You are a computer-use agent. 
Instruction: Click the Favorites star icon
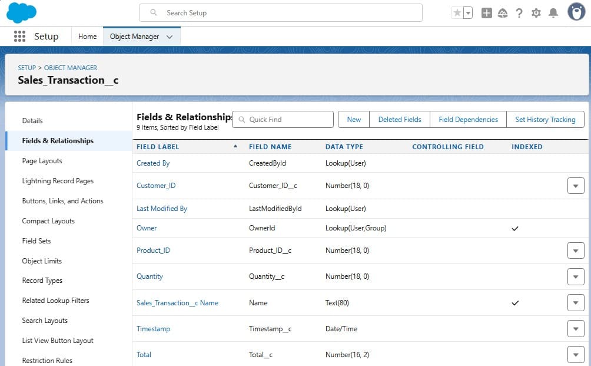[x=457, y=13]
